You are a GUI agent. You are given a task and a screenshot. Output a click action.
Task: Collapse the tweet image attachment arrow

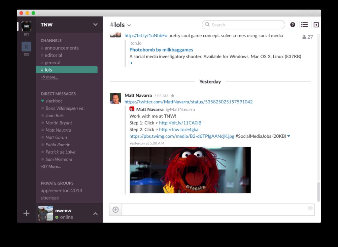tap(289, 136)
